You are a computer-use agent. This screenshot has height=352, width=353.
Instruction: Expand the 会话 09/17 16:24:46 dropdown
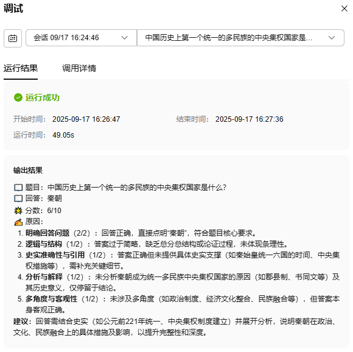82,38
